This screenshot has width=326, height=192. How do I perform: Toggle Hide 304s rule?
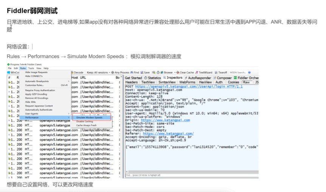tap(30, 102)
